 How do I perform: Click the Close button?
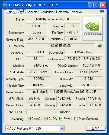(95, 128)
